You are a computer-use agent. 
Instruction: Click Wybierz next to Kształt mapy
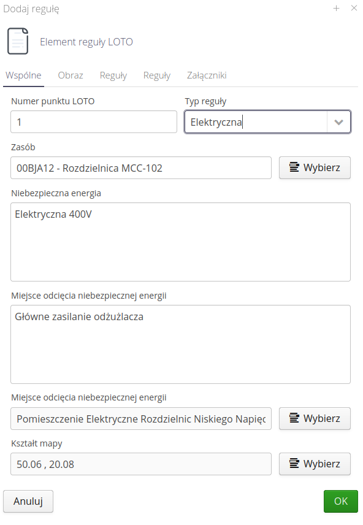[x=315, y=464]
